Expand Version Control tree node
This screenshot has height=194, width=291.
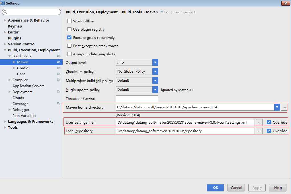pyautogui.click(x=5, y=44)
